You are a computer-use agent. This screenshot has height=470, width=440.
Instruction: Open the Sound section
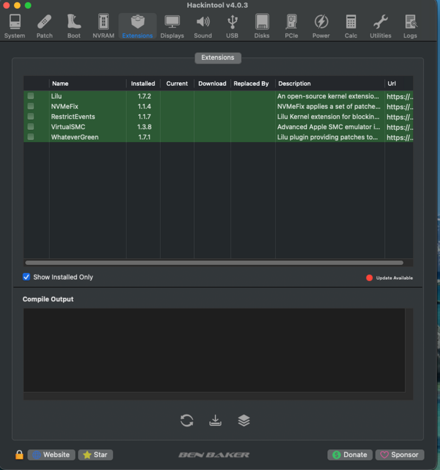pyautogui.click(x=203, y=26)
